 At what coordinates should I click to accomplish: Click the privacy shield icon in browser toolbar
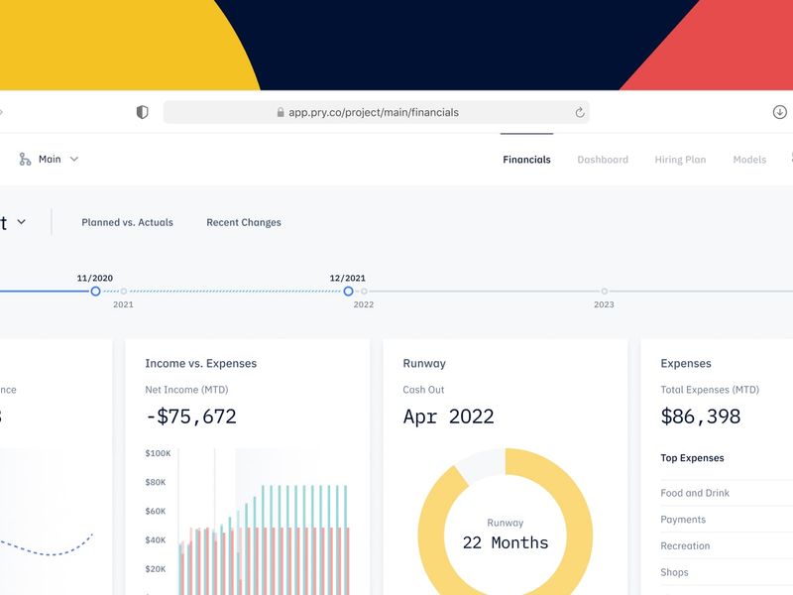pos(142,113)
